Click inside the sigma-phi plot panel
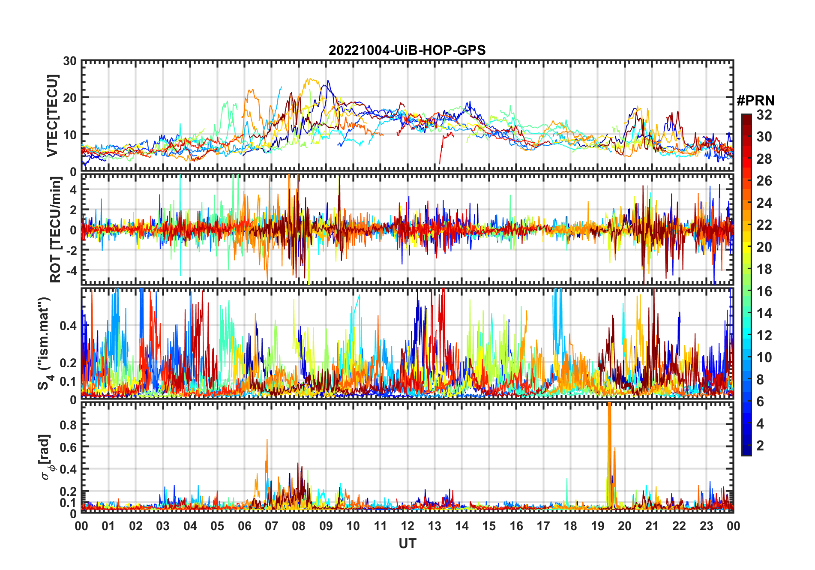 [x=407, y=457]
